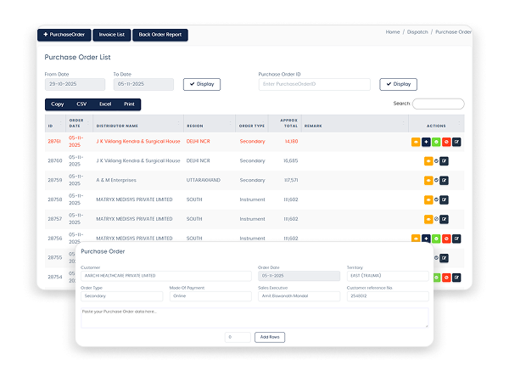
Task: Click the check-circle icon in row 28757
Action: tap(436, 219)
